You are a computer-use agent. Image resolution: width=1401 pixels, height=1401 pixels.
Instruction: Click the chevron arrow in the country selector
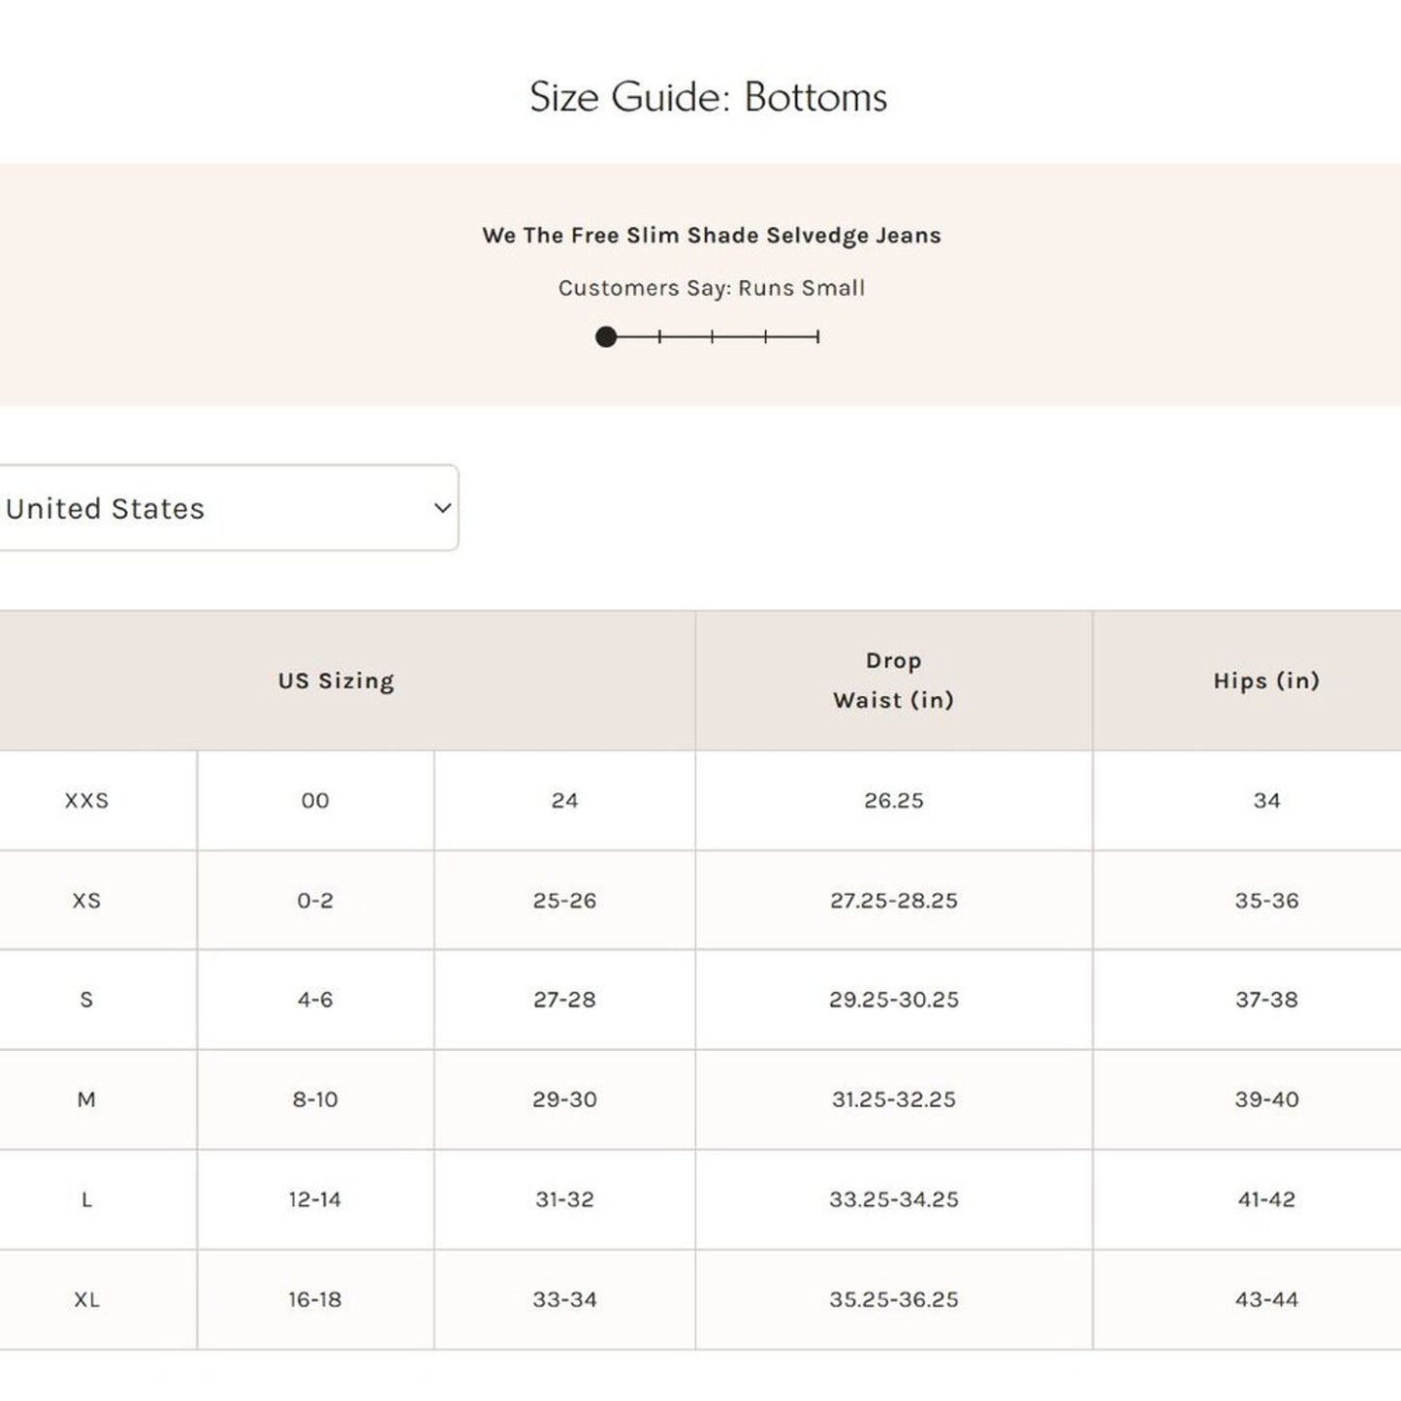pos(442,508)
